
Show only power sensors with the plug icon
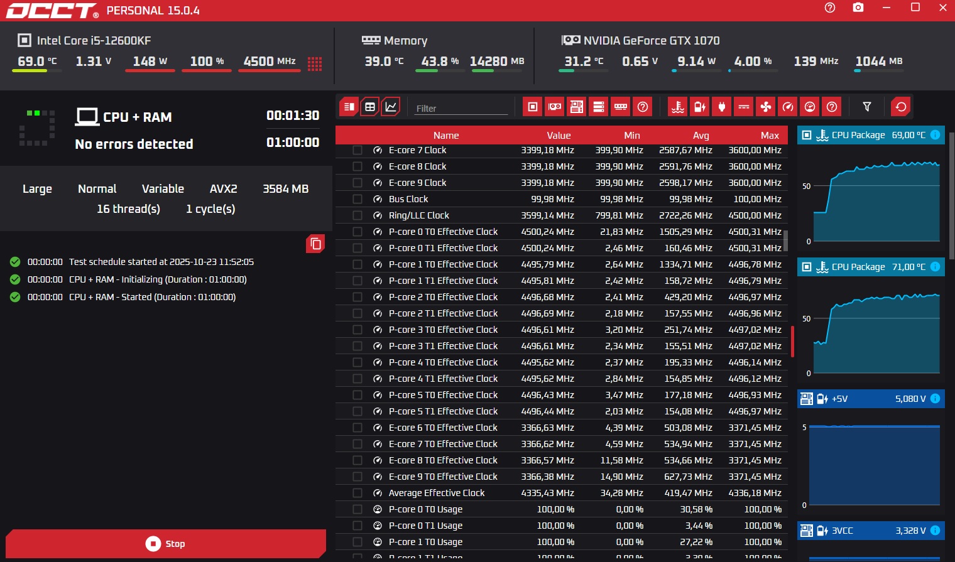pyautogui.click(x=722, y=107)
